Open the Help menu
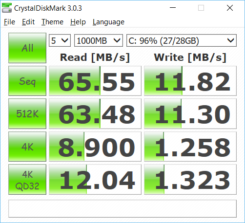This screenshot has width=245, height=223. click(78, 22)
